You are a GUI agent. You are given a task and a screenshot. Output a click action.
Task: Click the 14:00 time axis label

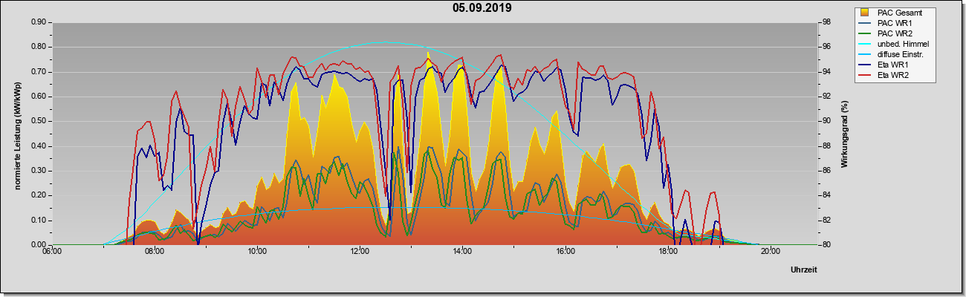click(x=462, y=250)
